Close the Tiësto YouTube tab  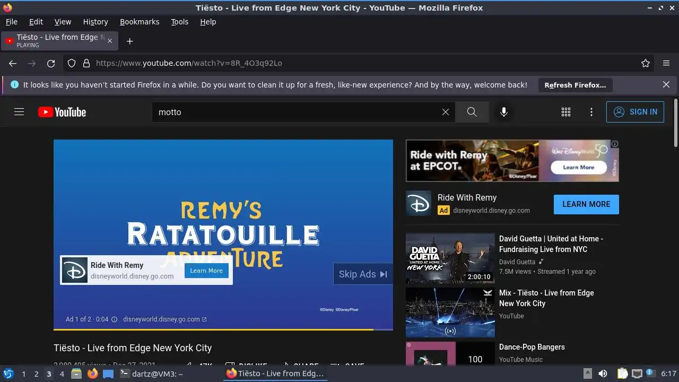click(110, 41)
